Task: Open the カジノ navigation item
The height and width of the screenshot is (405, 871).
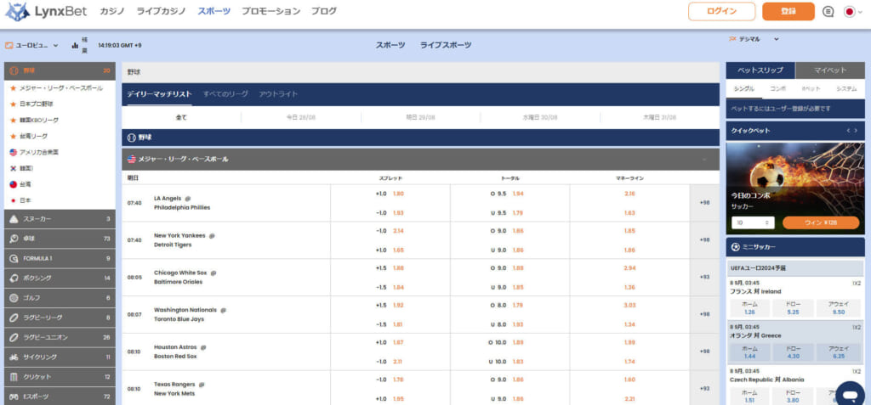Action: [113, 11]
